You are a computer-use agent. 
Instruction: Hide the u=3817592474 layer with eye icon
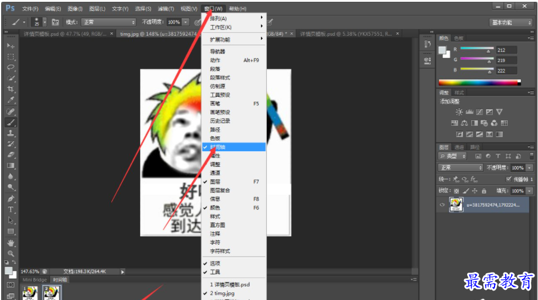click(442, 205)
